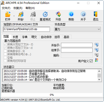Click log line '自动保存路径选择被取消'
Image resolution: width=104 pixels, height=102 pixels.
click(x=44, y=71)
